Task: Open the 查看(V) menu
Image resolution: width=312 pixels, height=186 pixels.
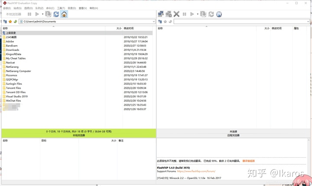Action: coord(83,8)
